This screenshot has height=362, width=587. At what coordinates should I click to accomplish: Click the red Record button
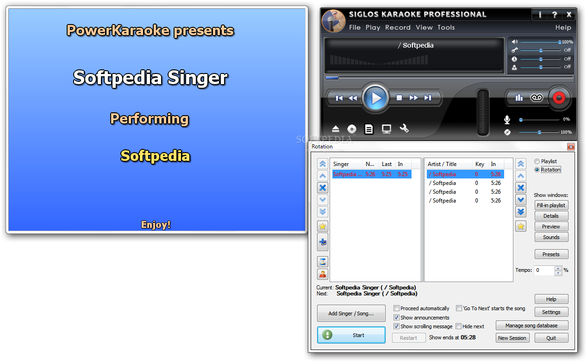click(x=559, y=98)
